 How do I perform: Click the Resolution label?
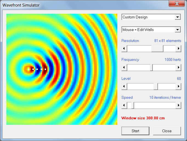pos(130,41)
